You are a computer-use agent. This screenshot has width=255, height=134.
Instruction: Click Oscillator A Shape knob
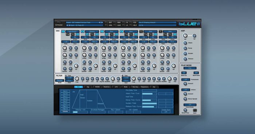[65, 55]
